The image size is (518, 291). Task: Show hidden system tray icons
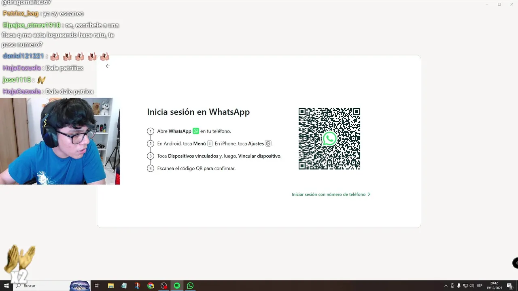[x=446, y=286]
